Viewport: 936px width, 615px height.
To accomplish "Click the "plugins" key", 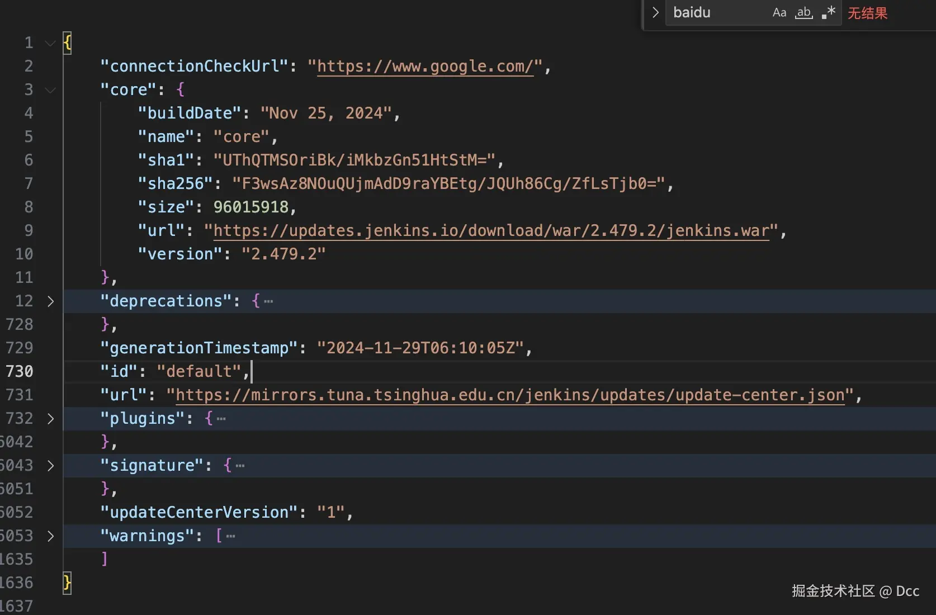I will point(143,419).
